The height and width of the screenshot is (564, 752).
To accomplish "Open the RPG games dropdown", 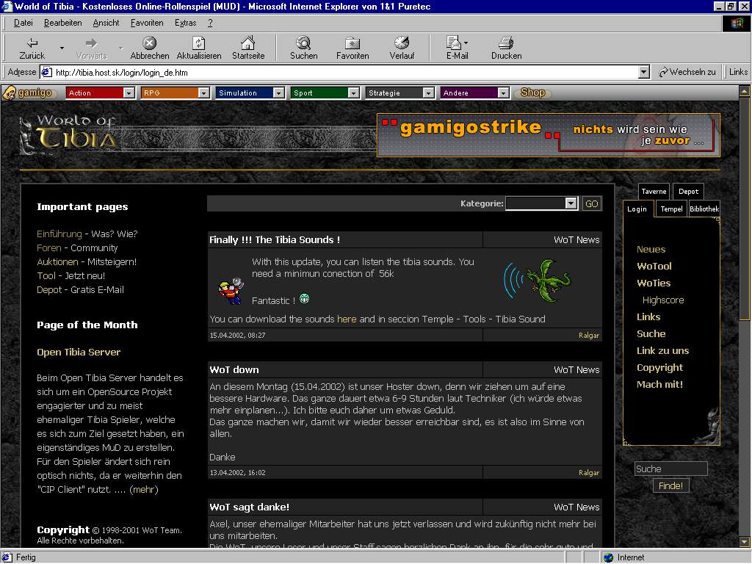I will (204, 93).
